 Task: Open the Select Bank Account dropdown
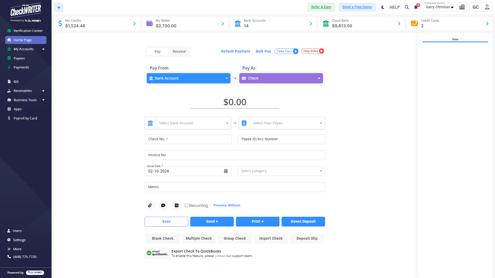tap(193, 123)
